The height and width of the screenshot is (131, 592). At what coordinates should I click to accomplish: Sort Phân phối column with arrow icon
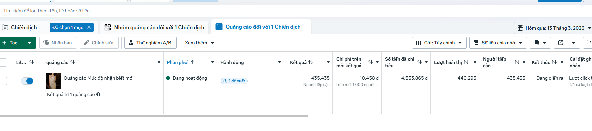pyautogui.click(x=193, y=62)
